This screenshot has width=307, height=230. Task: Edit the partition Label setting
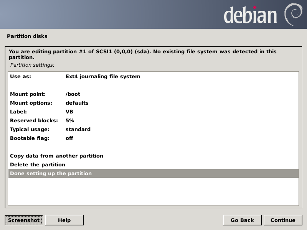[x=18, y=112]
